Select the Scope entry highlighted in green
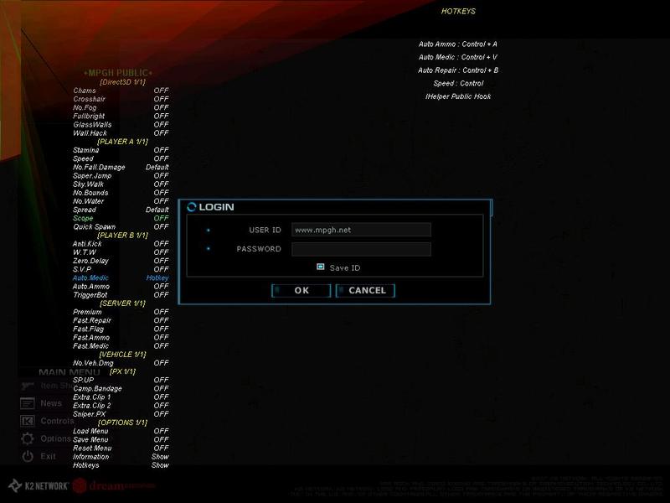Viewport: 670px width, 503px height. pos(83,219)
